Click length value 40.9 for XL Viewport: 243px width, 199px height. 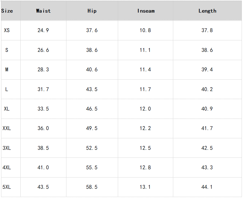point(207,109)
